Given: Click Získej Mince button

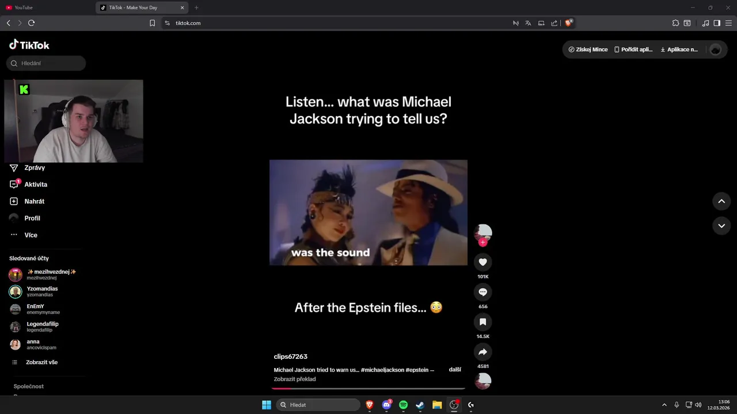Looking at the screenshot, I should (x=588, y=49).
